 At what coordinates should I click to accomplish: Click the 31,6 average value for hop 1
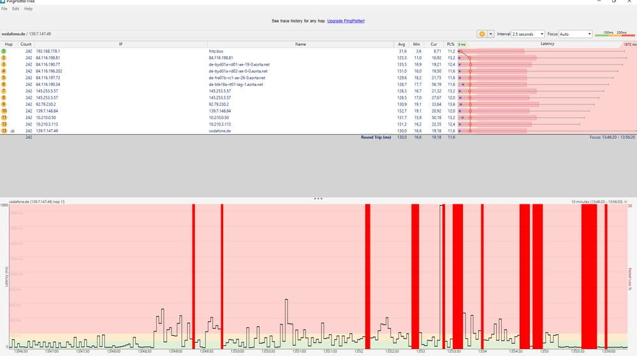pos(402,51)
